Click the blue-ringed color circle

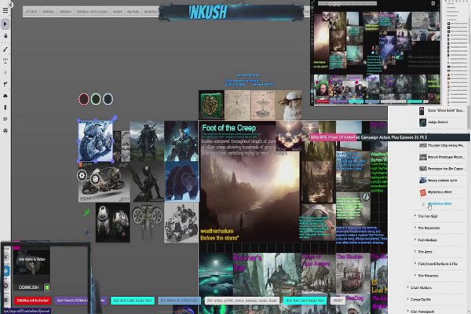point(108,99)
